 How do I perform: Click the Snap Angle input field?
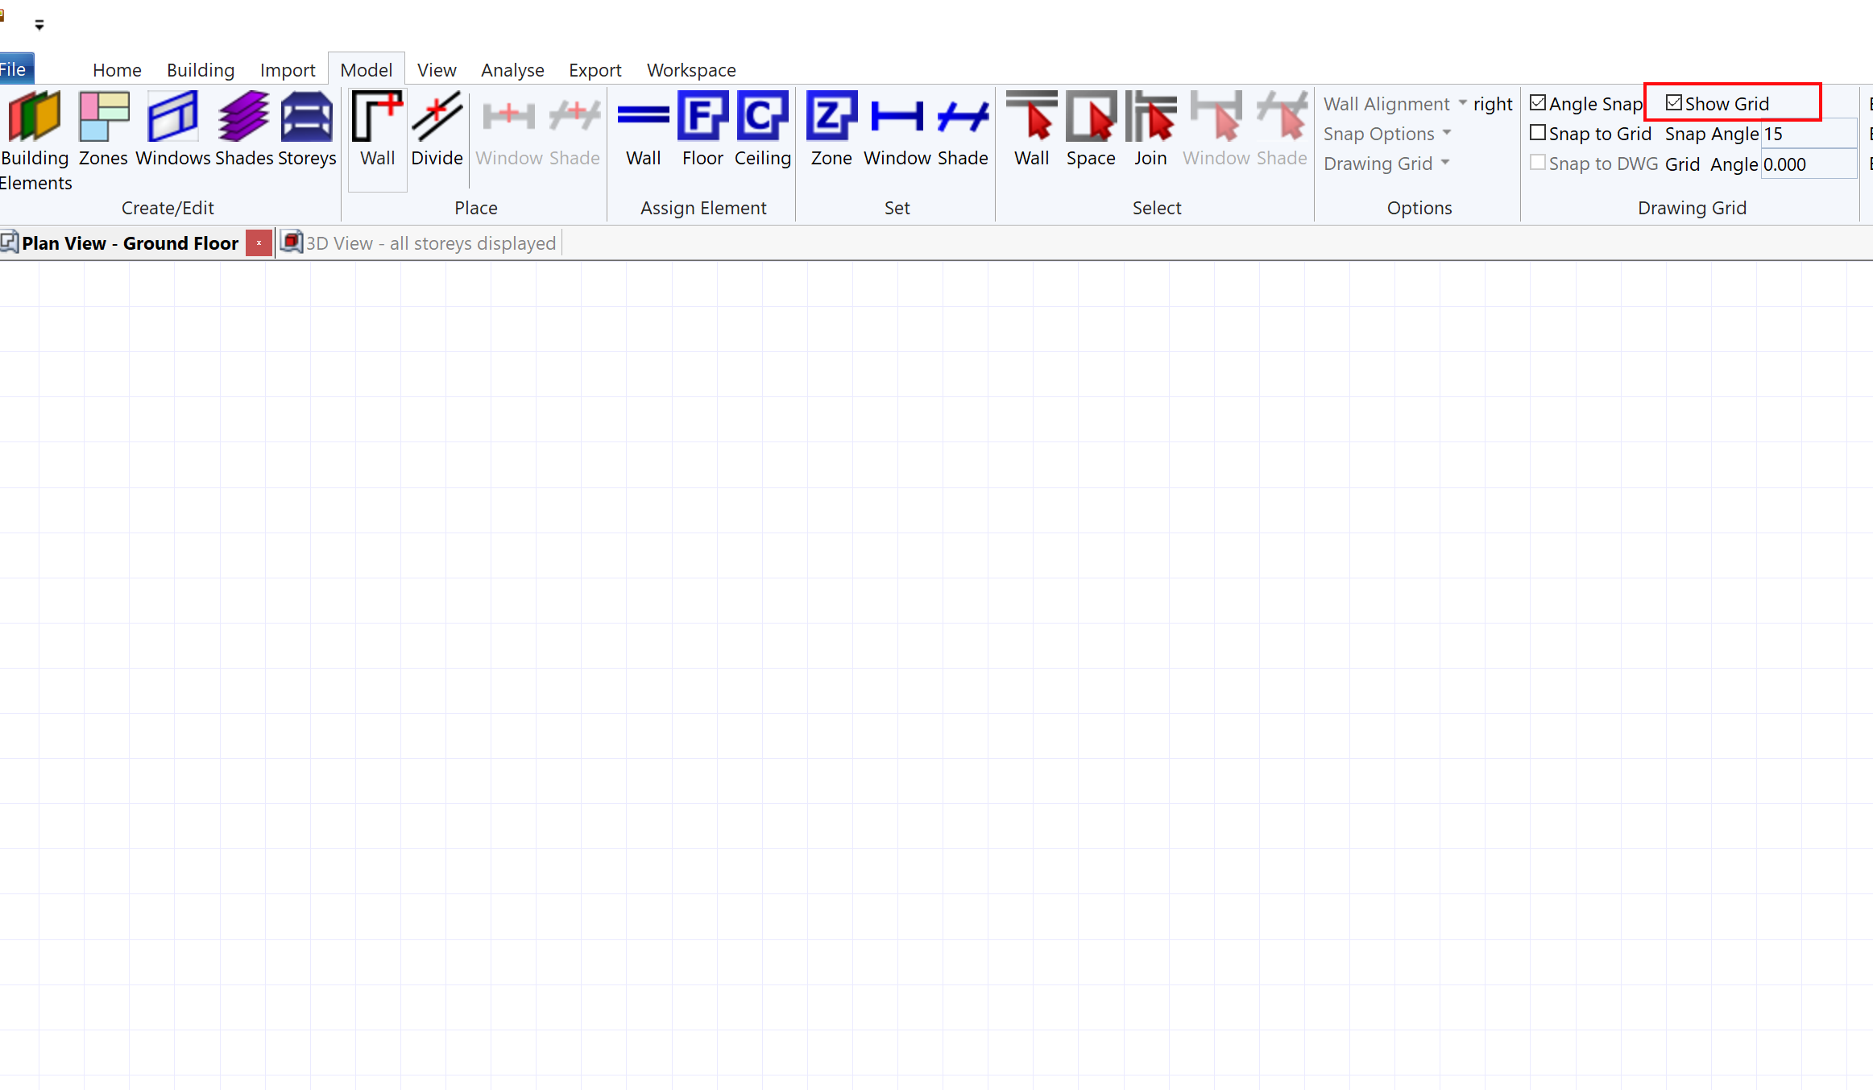point(1809,134)
